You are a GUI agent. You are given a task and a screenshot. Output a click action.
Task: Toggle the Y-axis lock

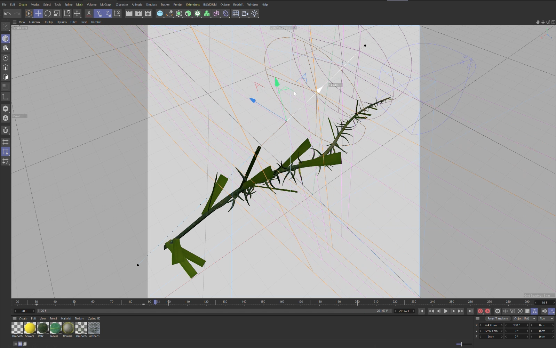tap(98, 14)
